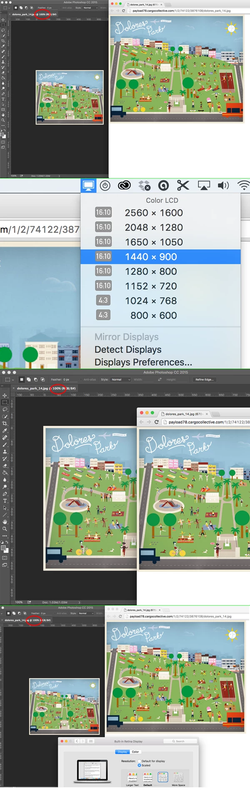Select Rectangular Marquee tool in Refine Edge Photoshop window
This screenshot has width=250, height=792.
pyautogui.click(x=5, y=402)
